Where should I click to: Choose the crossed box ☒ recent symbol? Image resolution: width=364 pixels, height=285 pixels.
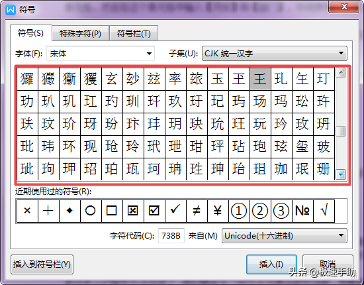133,211
